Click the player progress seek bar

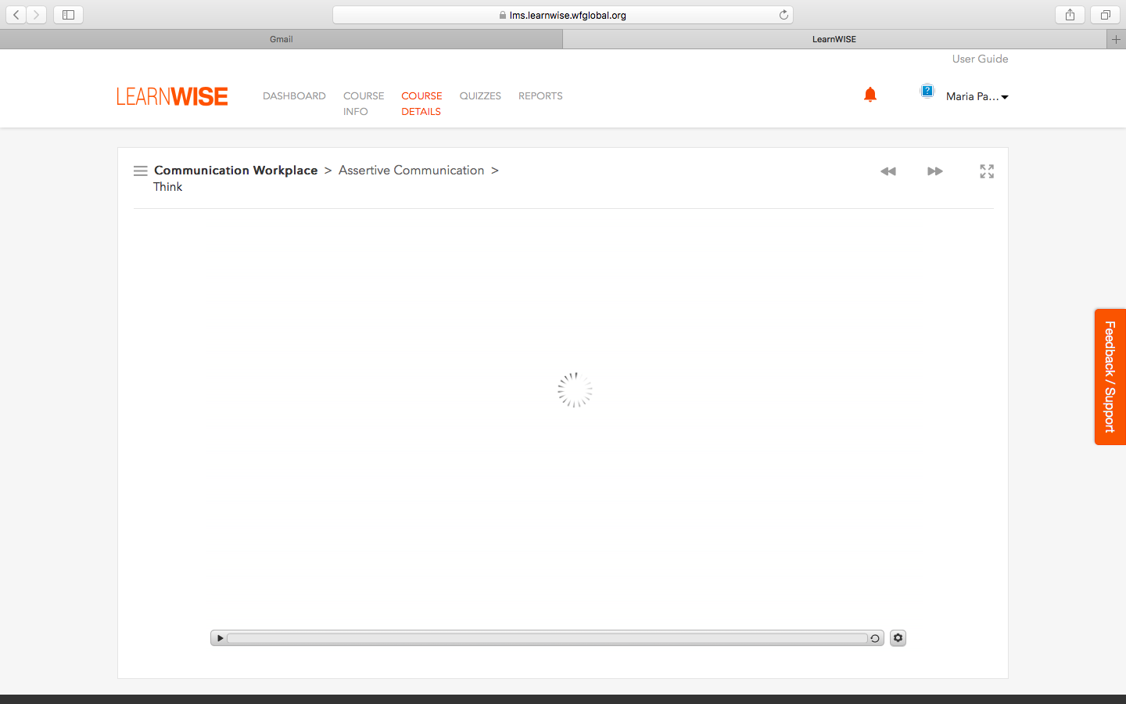tap(547, 638)
